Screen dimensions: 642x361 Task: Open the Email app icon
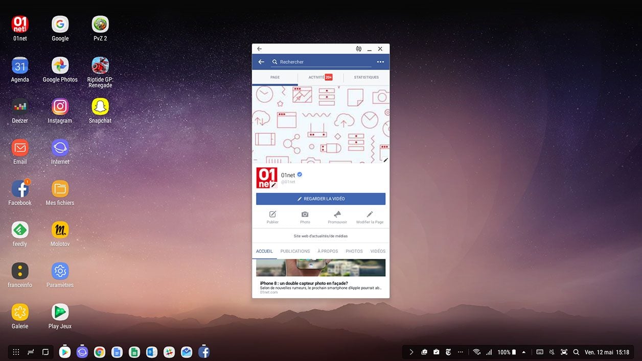coord(20,148)
